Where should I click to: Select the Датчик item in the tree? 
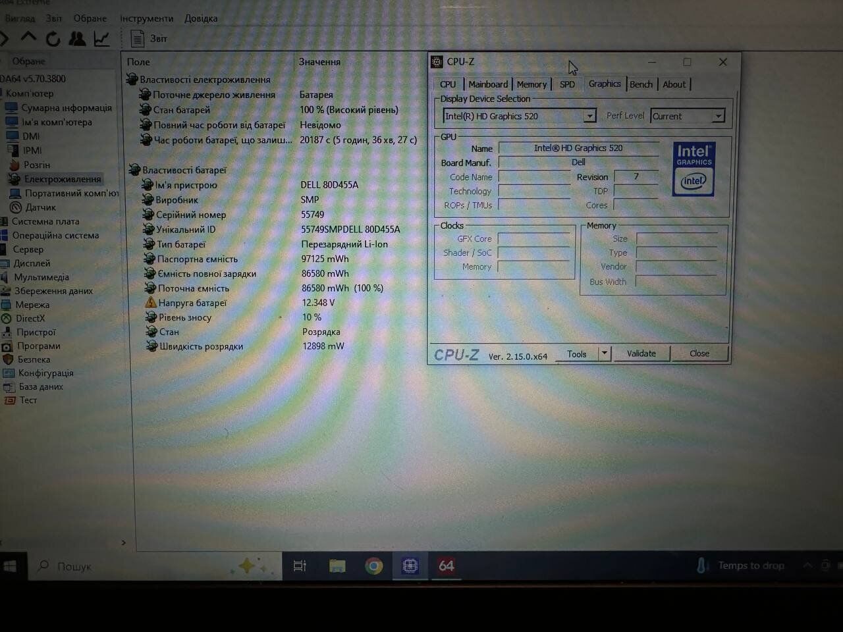(40, 207)
